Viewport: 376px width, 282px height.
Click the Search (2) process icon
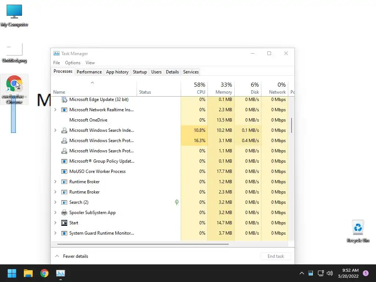(64, 202)
